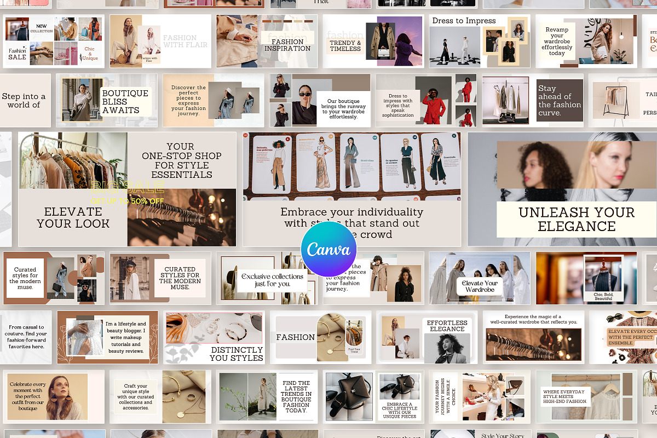Open the 'Elevate Your Wardrobe' template
The width and height of the screenshot is (657, 438).
pos(480,278)
